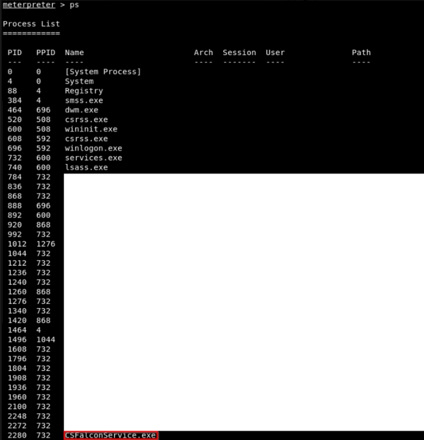Screen dimensions: 424x440
Task: Click PID 2280 in the last row
Action: point(17,435)
